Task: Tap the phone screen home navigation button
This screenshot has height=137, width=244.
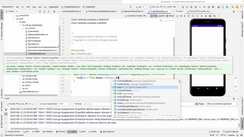Action: 207,88
